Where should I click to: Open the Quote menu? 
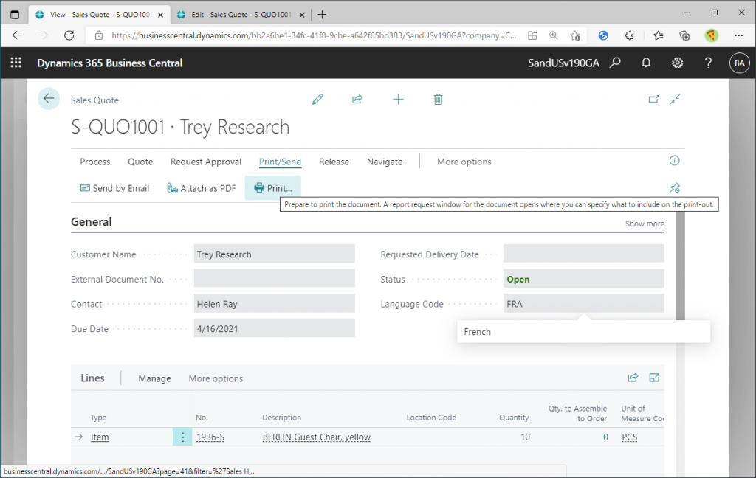pyautogui.click(x=140, y=162)
